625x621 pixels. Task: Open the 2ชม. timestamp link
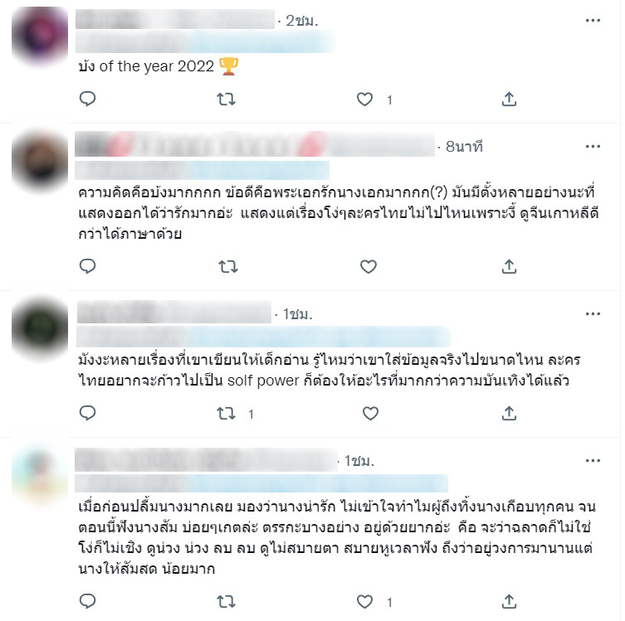(x=302, y=21)
